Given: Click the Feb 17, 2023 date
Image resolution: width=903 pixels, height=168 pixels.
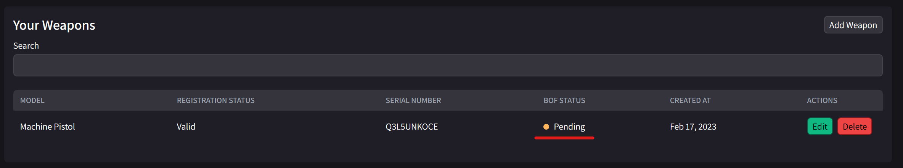Looking at the screenshot, I should click(693, 127).
